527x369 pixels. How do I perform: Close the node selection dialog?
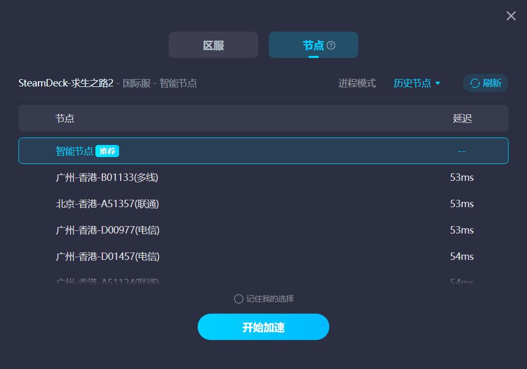511,16
